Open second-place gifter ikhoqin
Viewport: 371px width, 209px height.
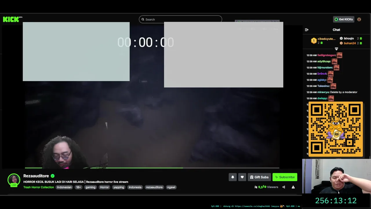coord(349,38)
